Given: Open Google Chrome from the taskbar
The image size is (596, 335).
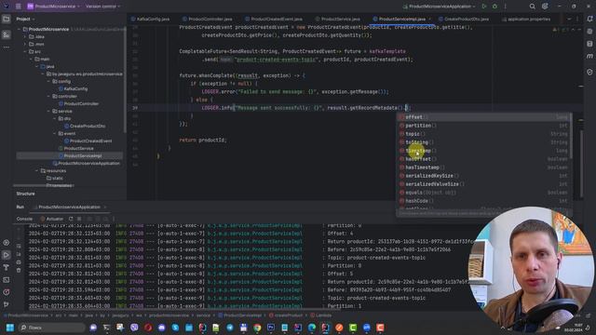Looking at the screenshot, I should pos(257,328).
